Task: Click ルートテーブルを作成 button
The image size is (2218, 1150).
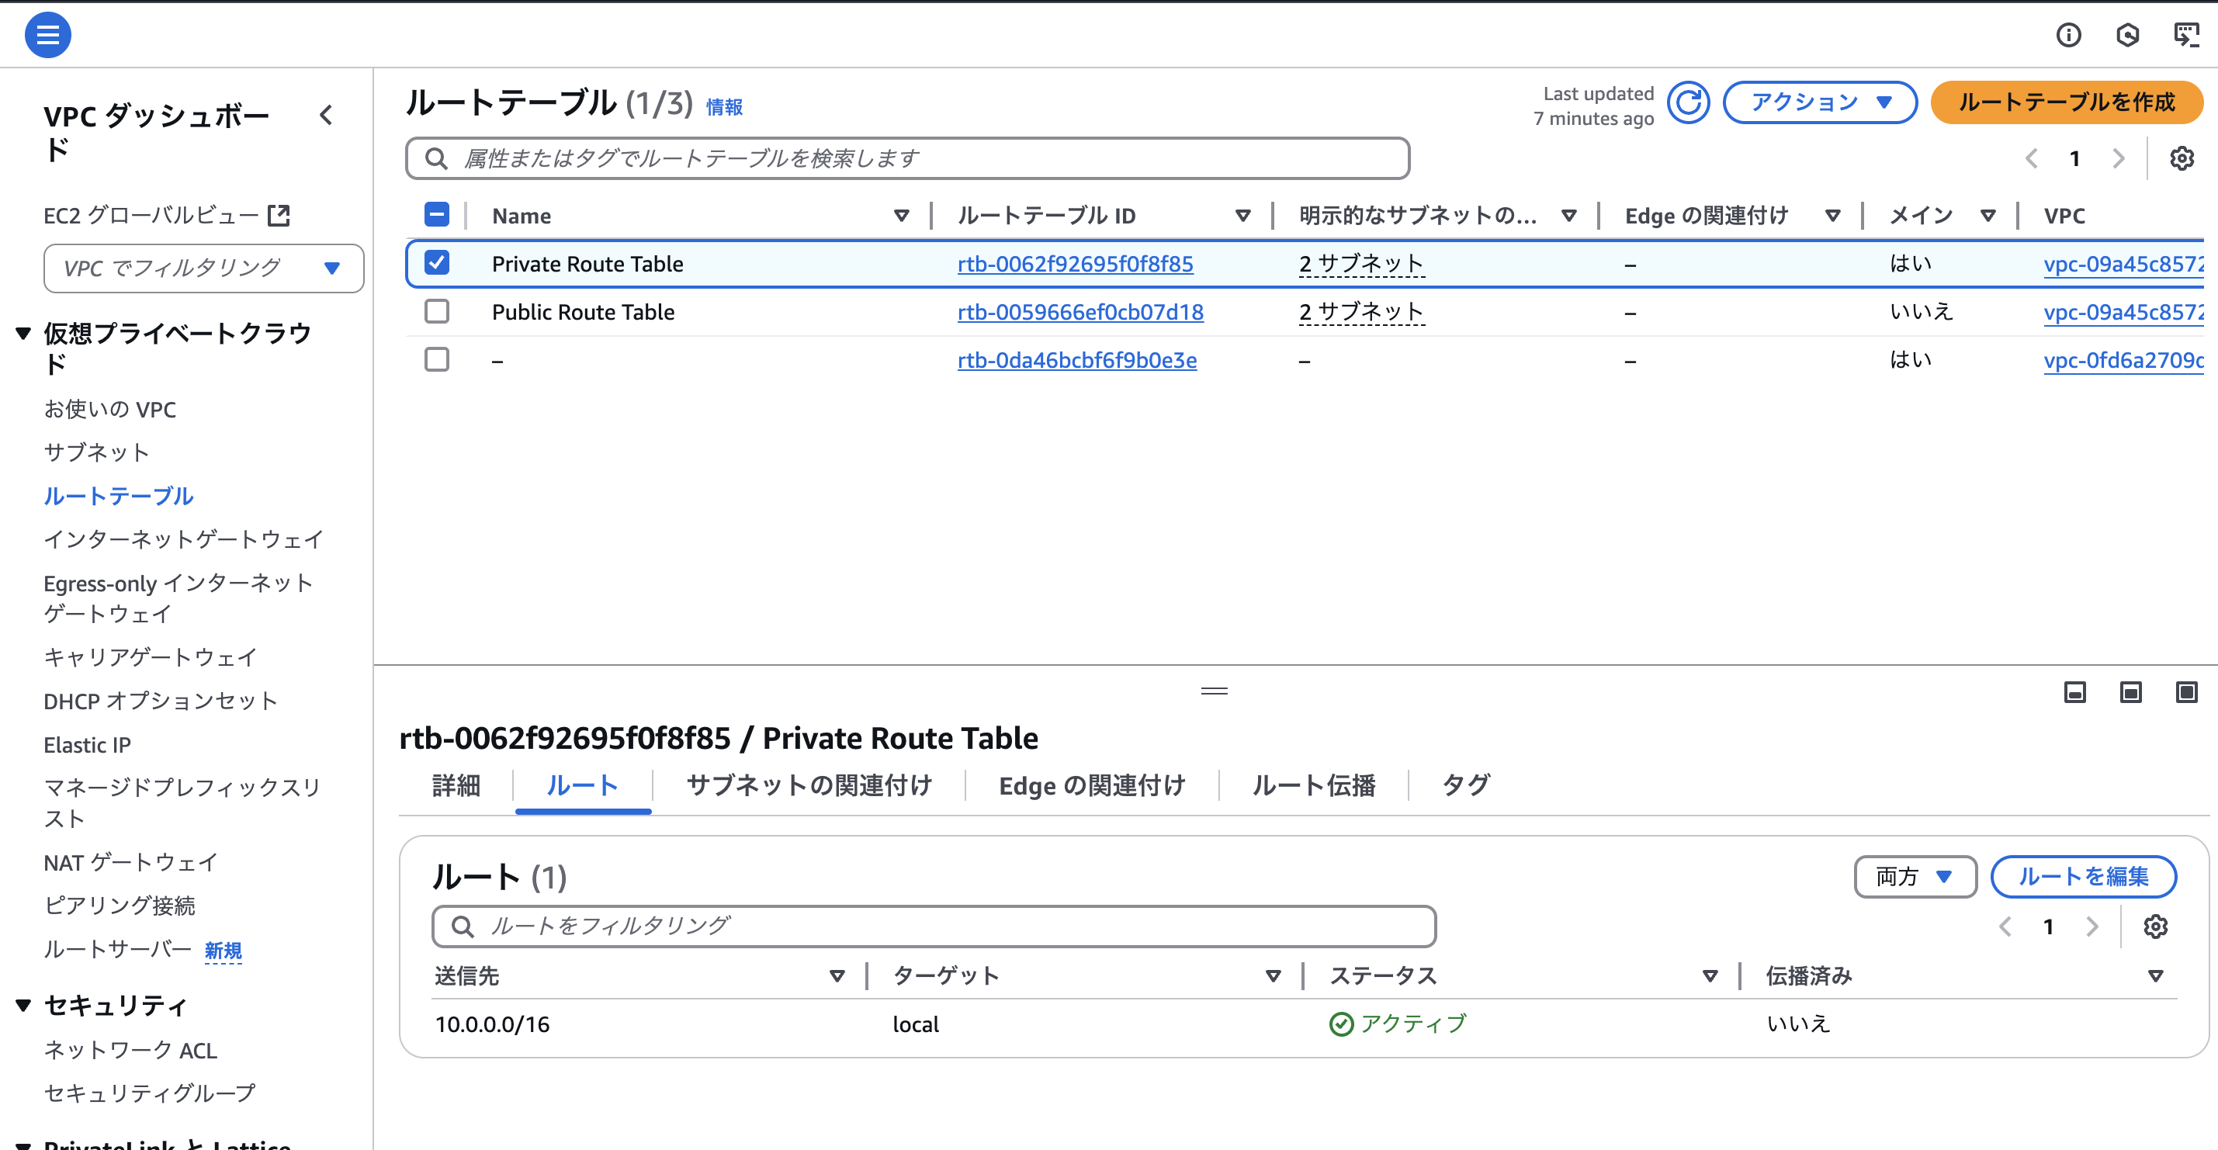Action: coord(2066,103)
